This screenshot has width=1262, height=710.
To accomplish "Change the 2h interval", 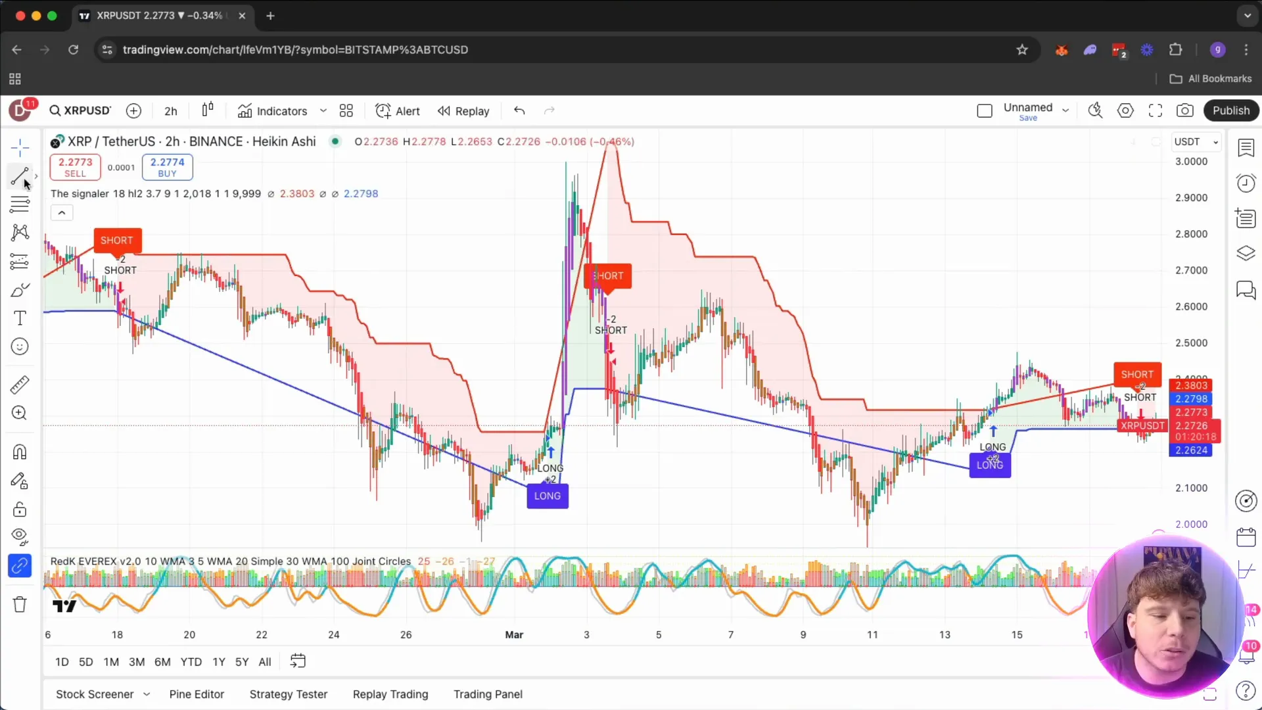I will (171, 111).
